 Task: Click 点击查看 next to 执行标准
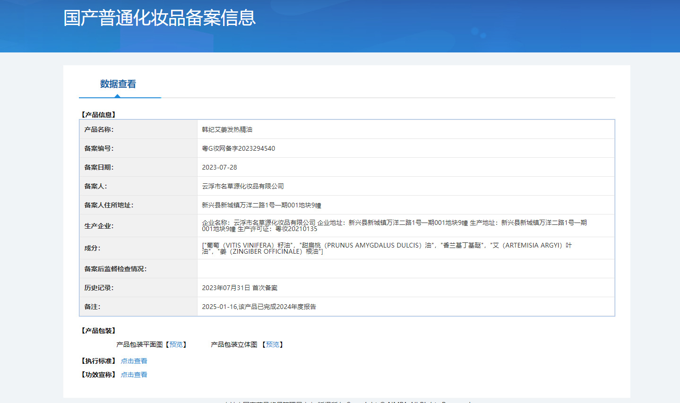point(134,361)
